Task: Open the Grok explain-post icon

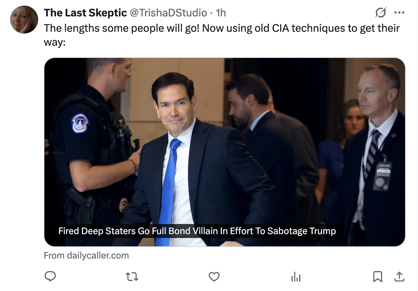Action: [381, 13]
